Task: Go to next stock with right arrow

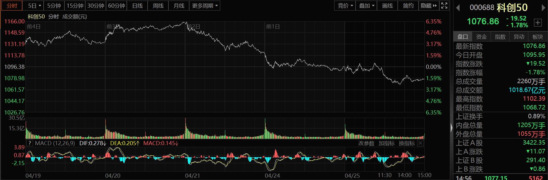Action: tap(543, 8)
